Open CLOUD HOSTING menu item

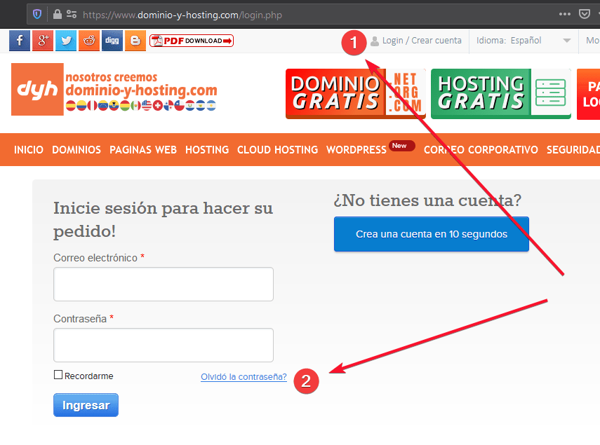(x=277, y=150)
